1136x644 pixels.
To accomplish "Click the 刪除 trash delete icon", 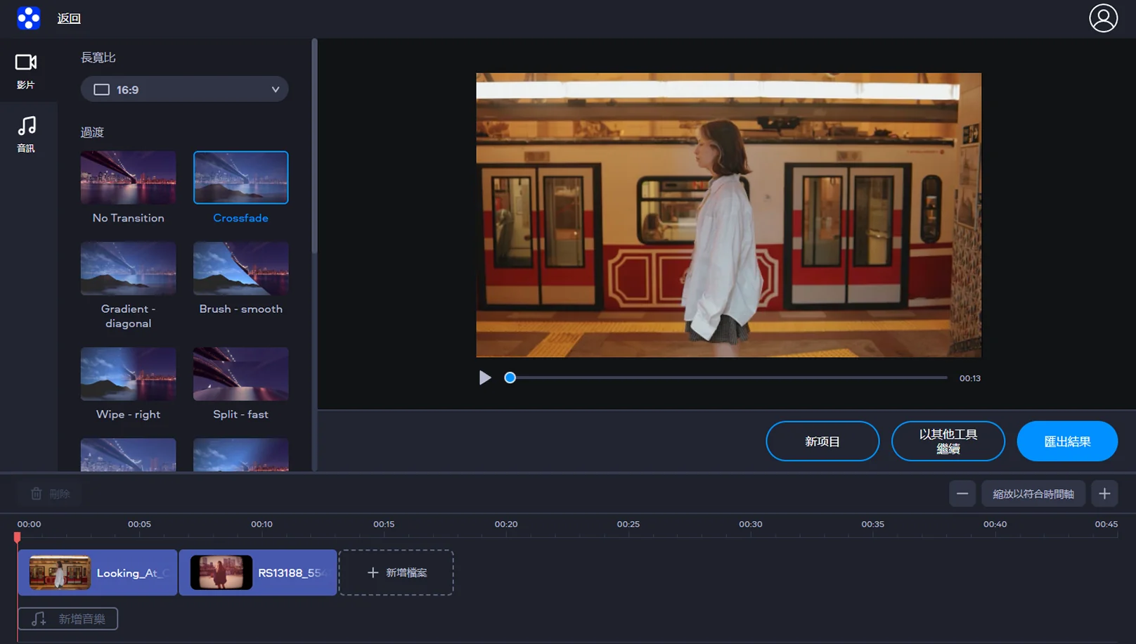I will click(x=37, y=494).
